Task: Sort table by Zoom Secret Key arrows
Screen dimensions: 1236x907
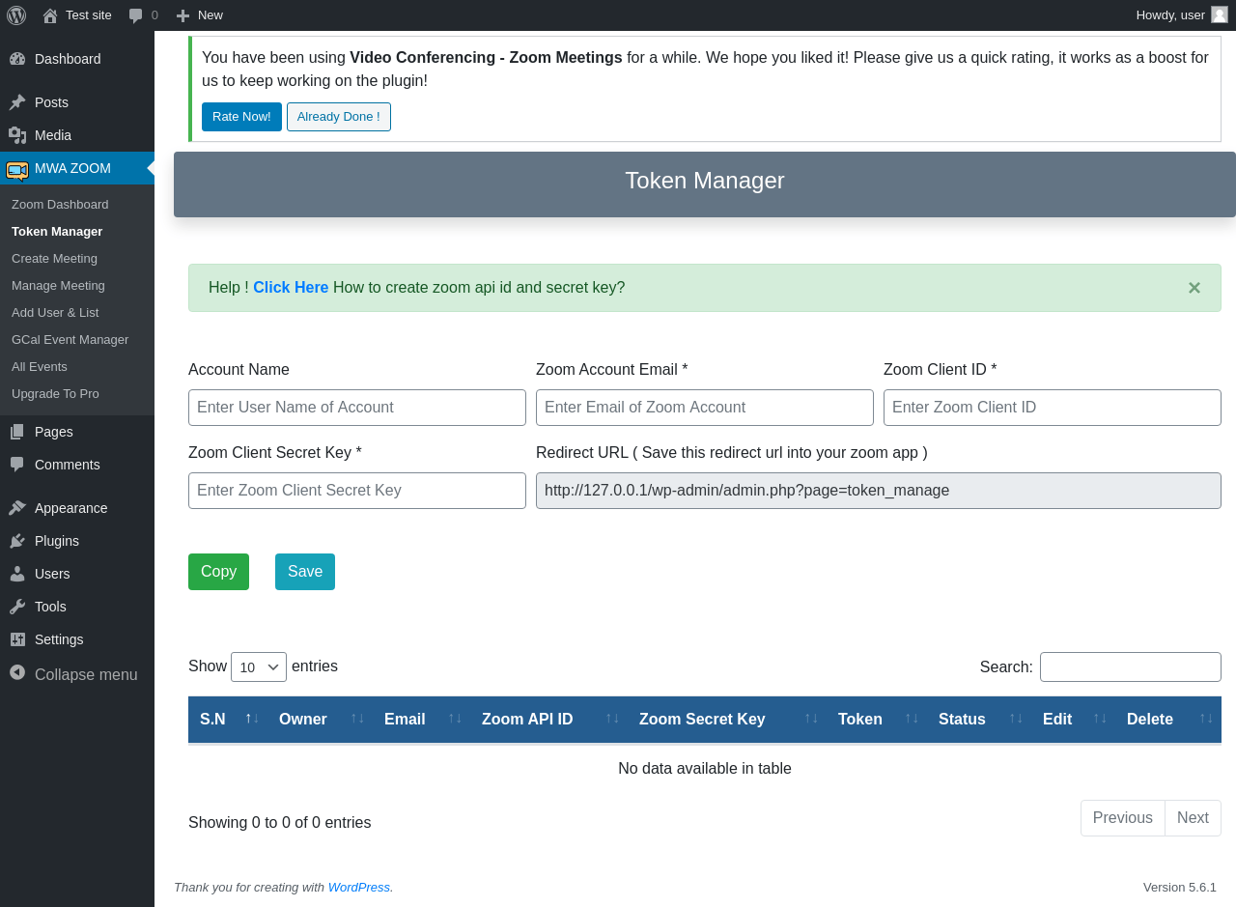Action: (x=811, y=718)
